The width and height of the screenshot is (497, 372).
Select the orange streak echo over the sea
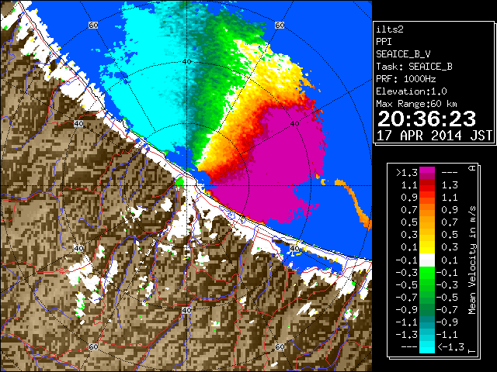click(x=355, y=202)
